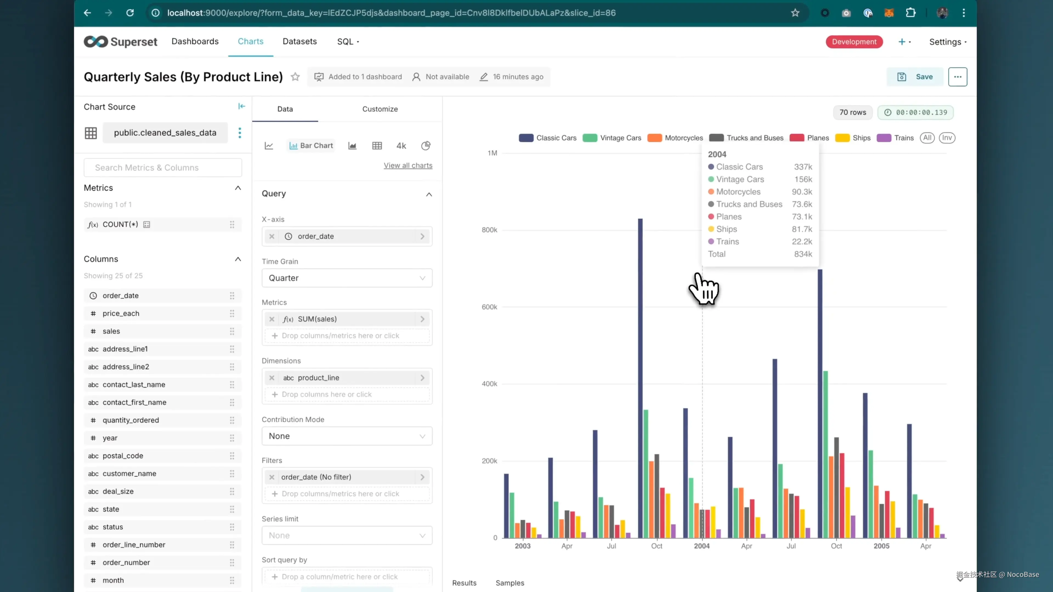Select the pie chart type icon

point(426,146)
